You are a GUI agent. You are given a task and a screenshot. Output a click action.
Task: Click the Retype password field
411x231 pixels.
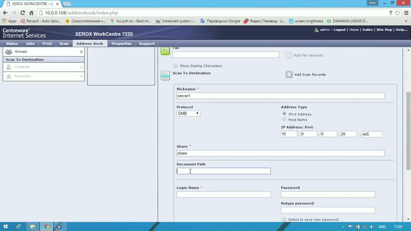(328, 210)
